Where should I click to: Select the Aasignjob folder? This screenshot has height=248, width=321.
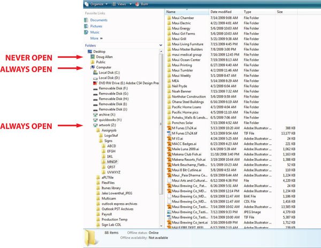click(109, 130)
